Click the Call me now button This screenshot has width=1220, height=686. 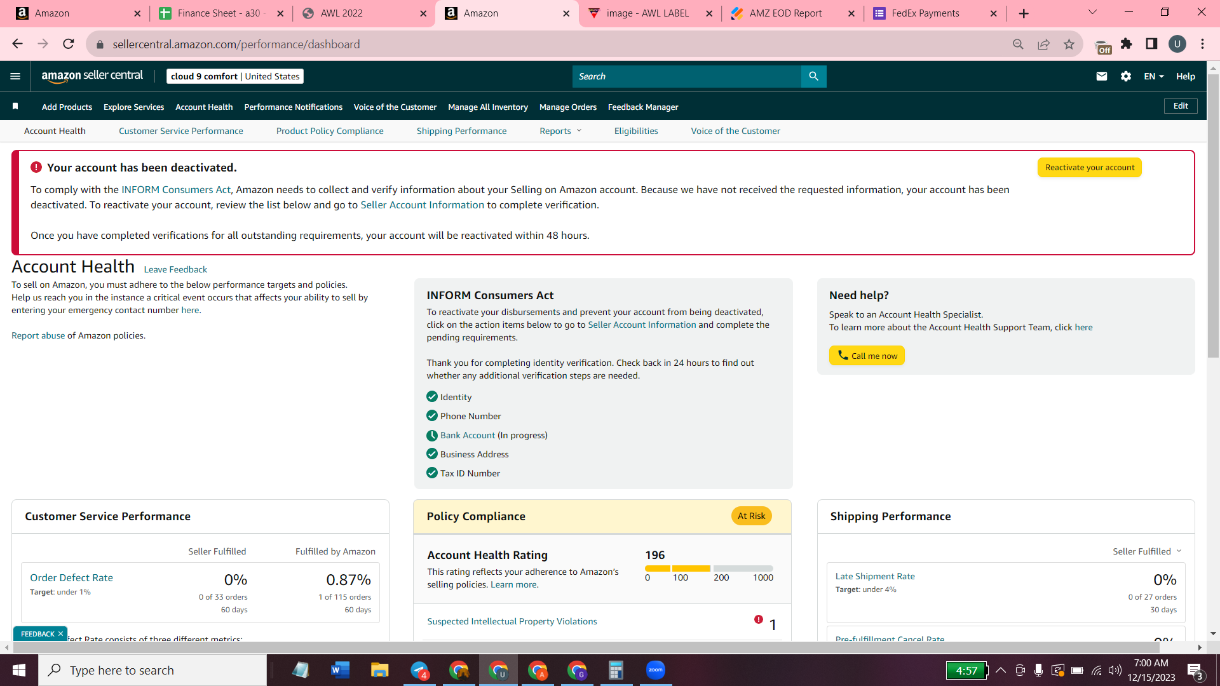click(867, 356)
